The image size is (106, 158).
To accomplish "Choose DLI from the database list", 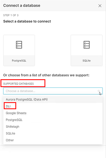I will (53, 106).
